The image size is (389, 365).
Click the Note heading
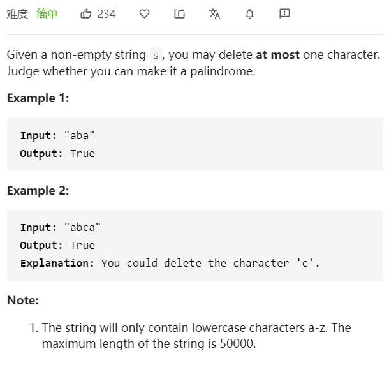(x=23, y=300)
